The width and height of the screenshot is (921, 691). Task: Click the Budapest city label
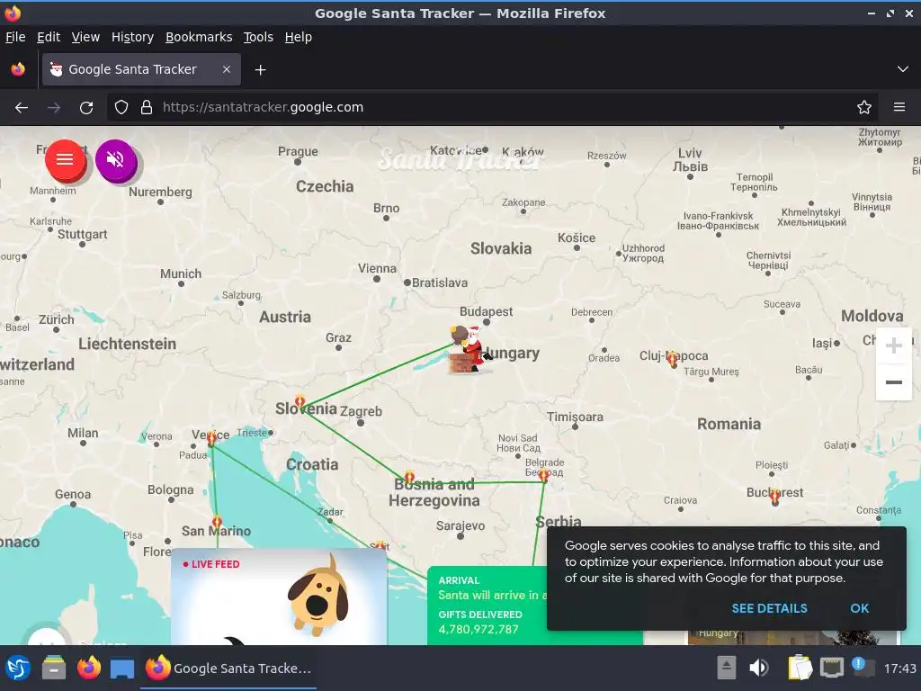(x=486, y=311)
